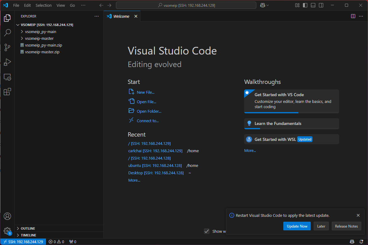This screenshot has width=368, height=245.
Task: Open the Search view
Action: [x=7, y=33]
